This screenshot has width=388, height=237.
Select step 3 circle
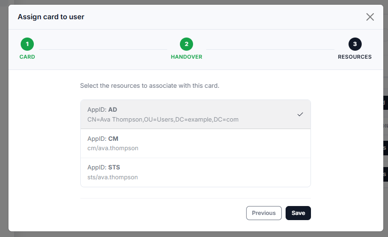coord(355,44)
